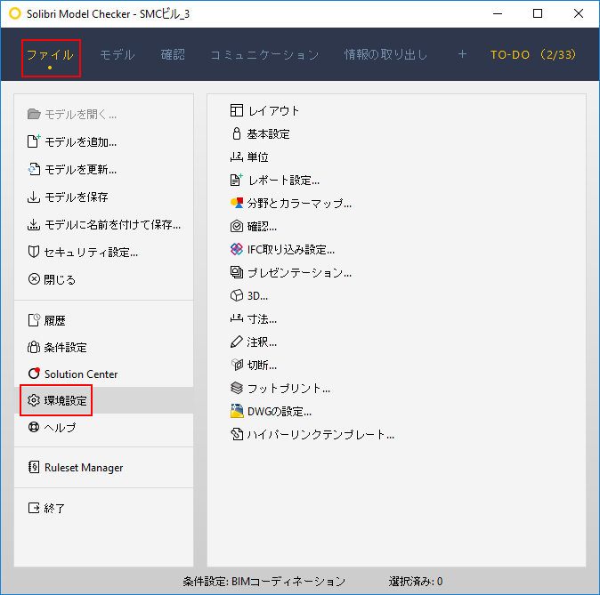
Task: Click the 3D cube icon
Action: click(237, 295)
